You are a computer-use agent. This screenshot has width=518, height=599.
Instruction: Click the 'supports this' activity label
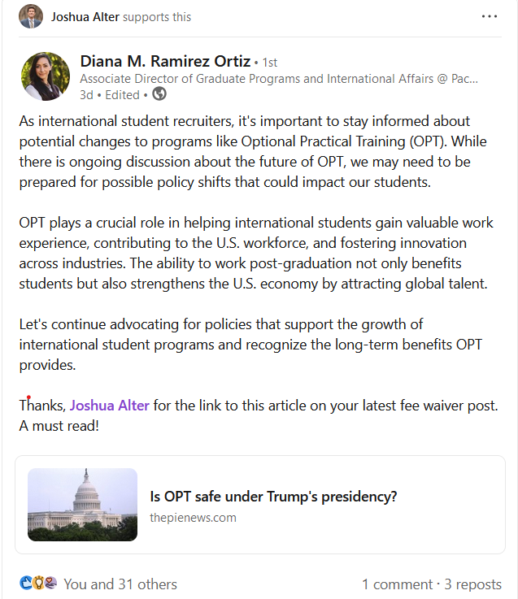[x=157, y=17]
